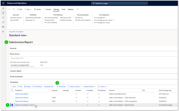The image size is (179, 111).
Task: Select the Tools tab
Action: coord(64,9)
